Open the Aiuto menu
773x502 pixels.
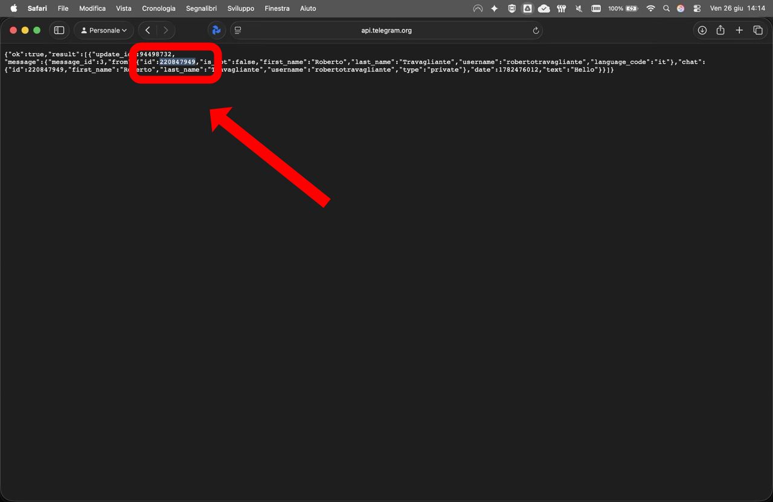coord(308,8)
